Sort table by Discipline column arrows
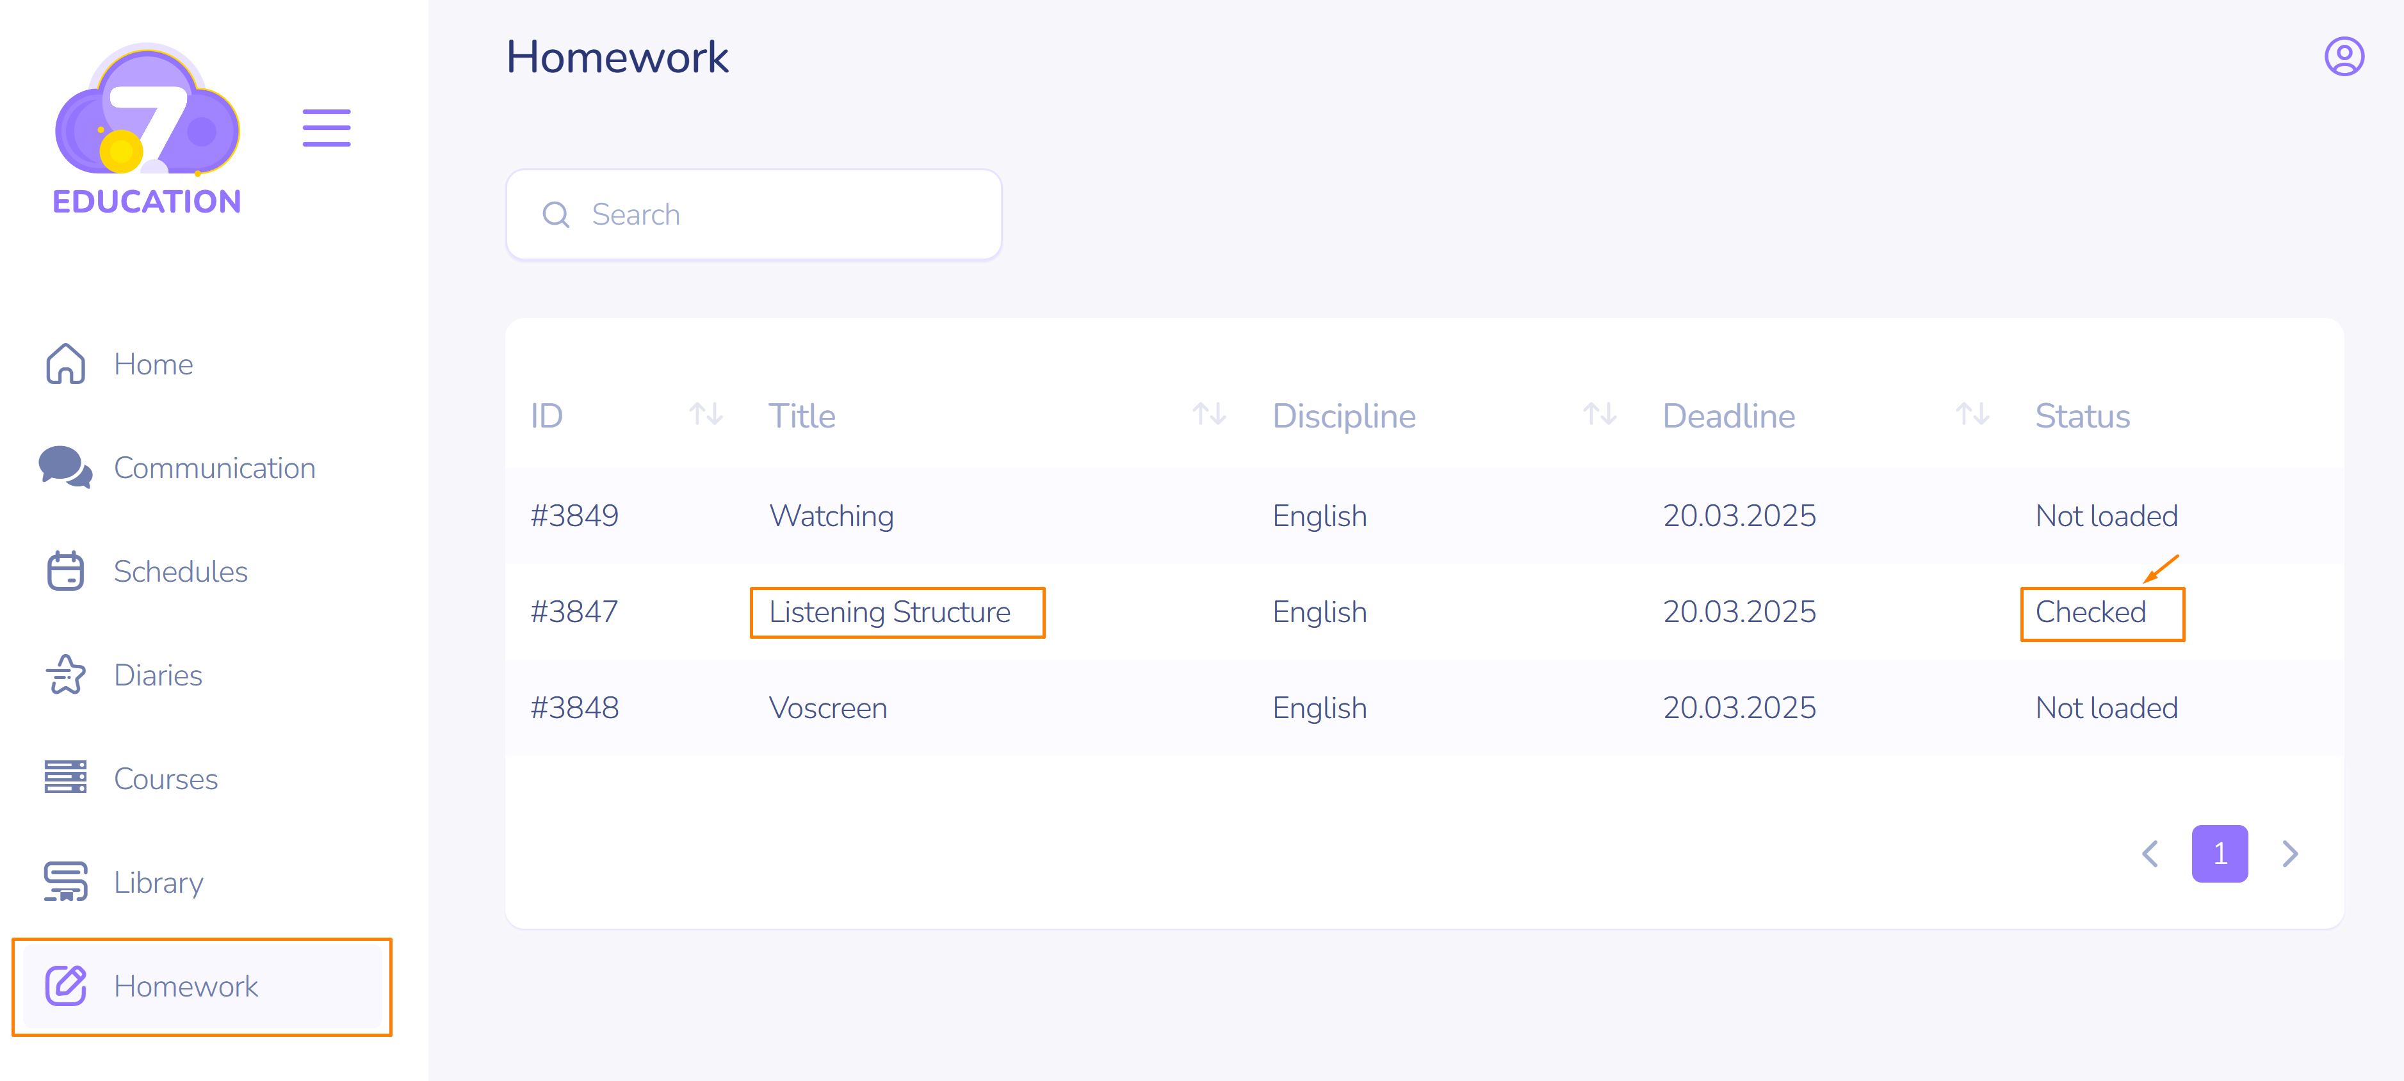Viewport: 2404px width, 1081px height. pos(1600,414)
